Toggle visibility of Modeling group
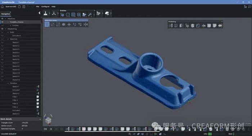The width and height of the screenshot is (252, 136). (x=2, y=29)
